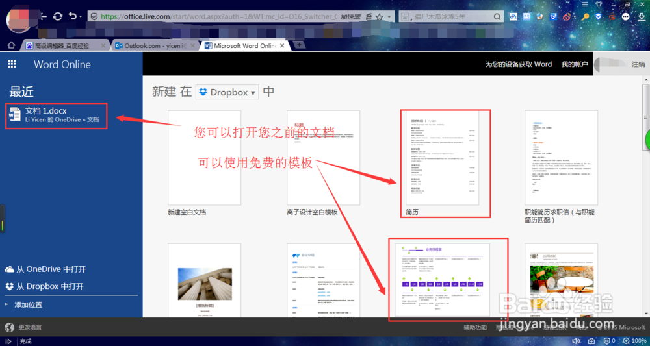This screenshot has width=650, height=346.
Task: Open dropdown arrow beside bookmark star
Action: [x=389, y=17]
